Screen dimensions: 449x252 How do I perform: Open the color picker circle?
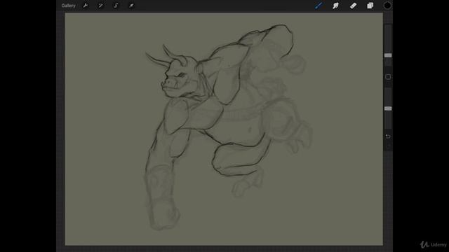coord(387,6)
